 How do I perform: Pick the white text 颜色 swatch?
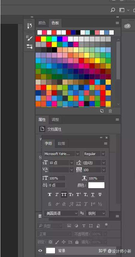(x=96, y=185)
